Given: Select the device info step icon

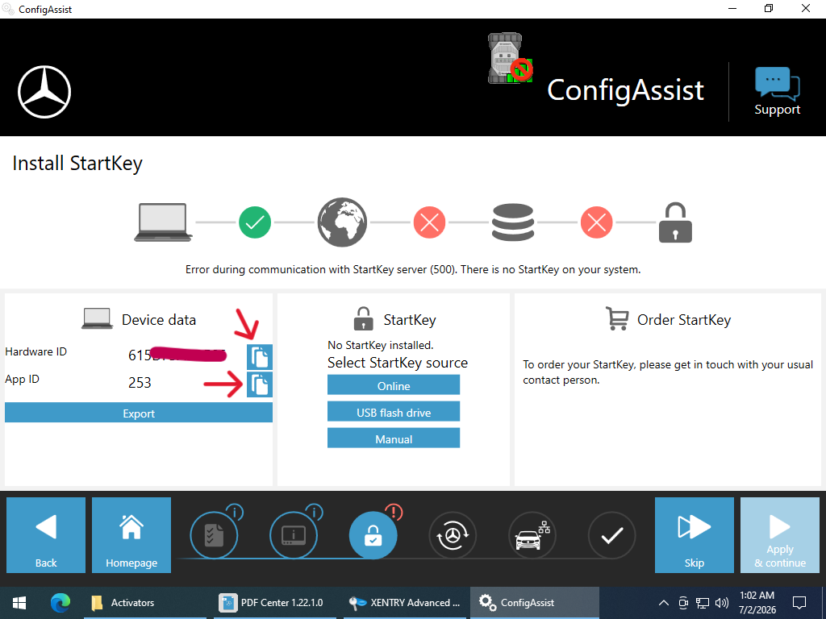Looking at the screenshot, I should coord(294,535).
